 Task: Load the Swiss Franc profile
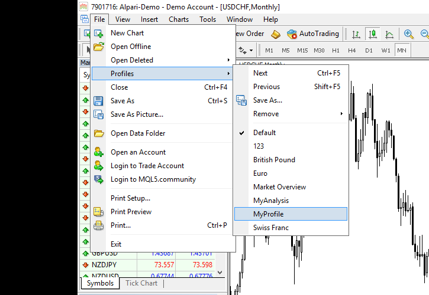pos(291,228)
